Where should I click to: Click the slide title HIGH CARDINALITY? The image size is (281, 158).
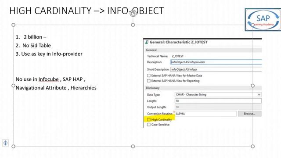tap(87, 11)
